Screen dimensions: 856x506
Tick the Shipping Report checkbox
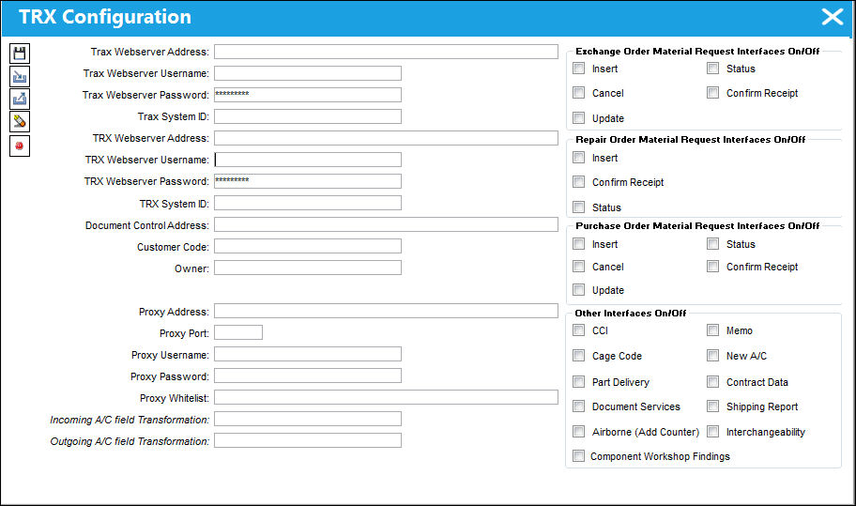713,406
